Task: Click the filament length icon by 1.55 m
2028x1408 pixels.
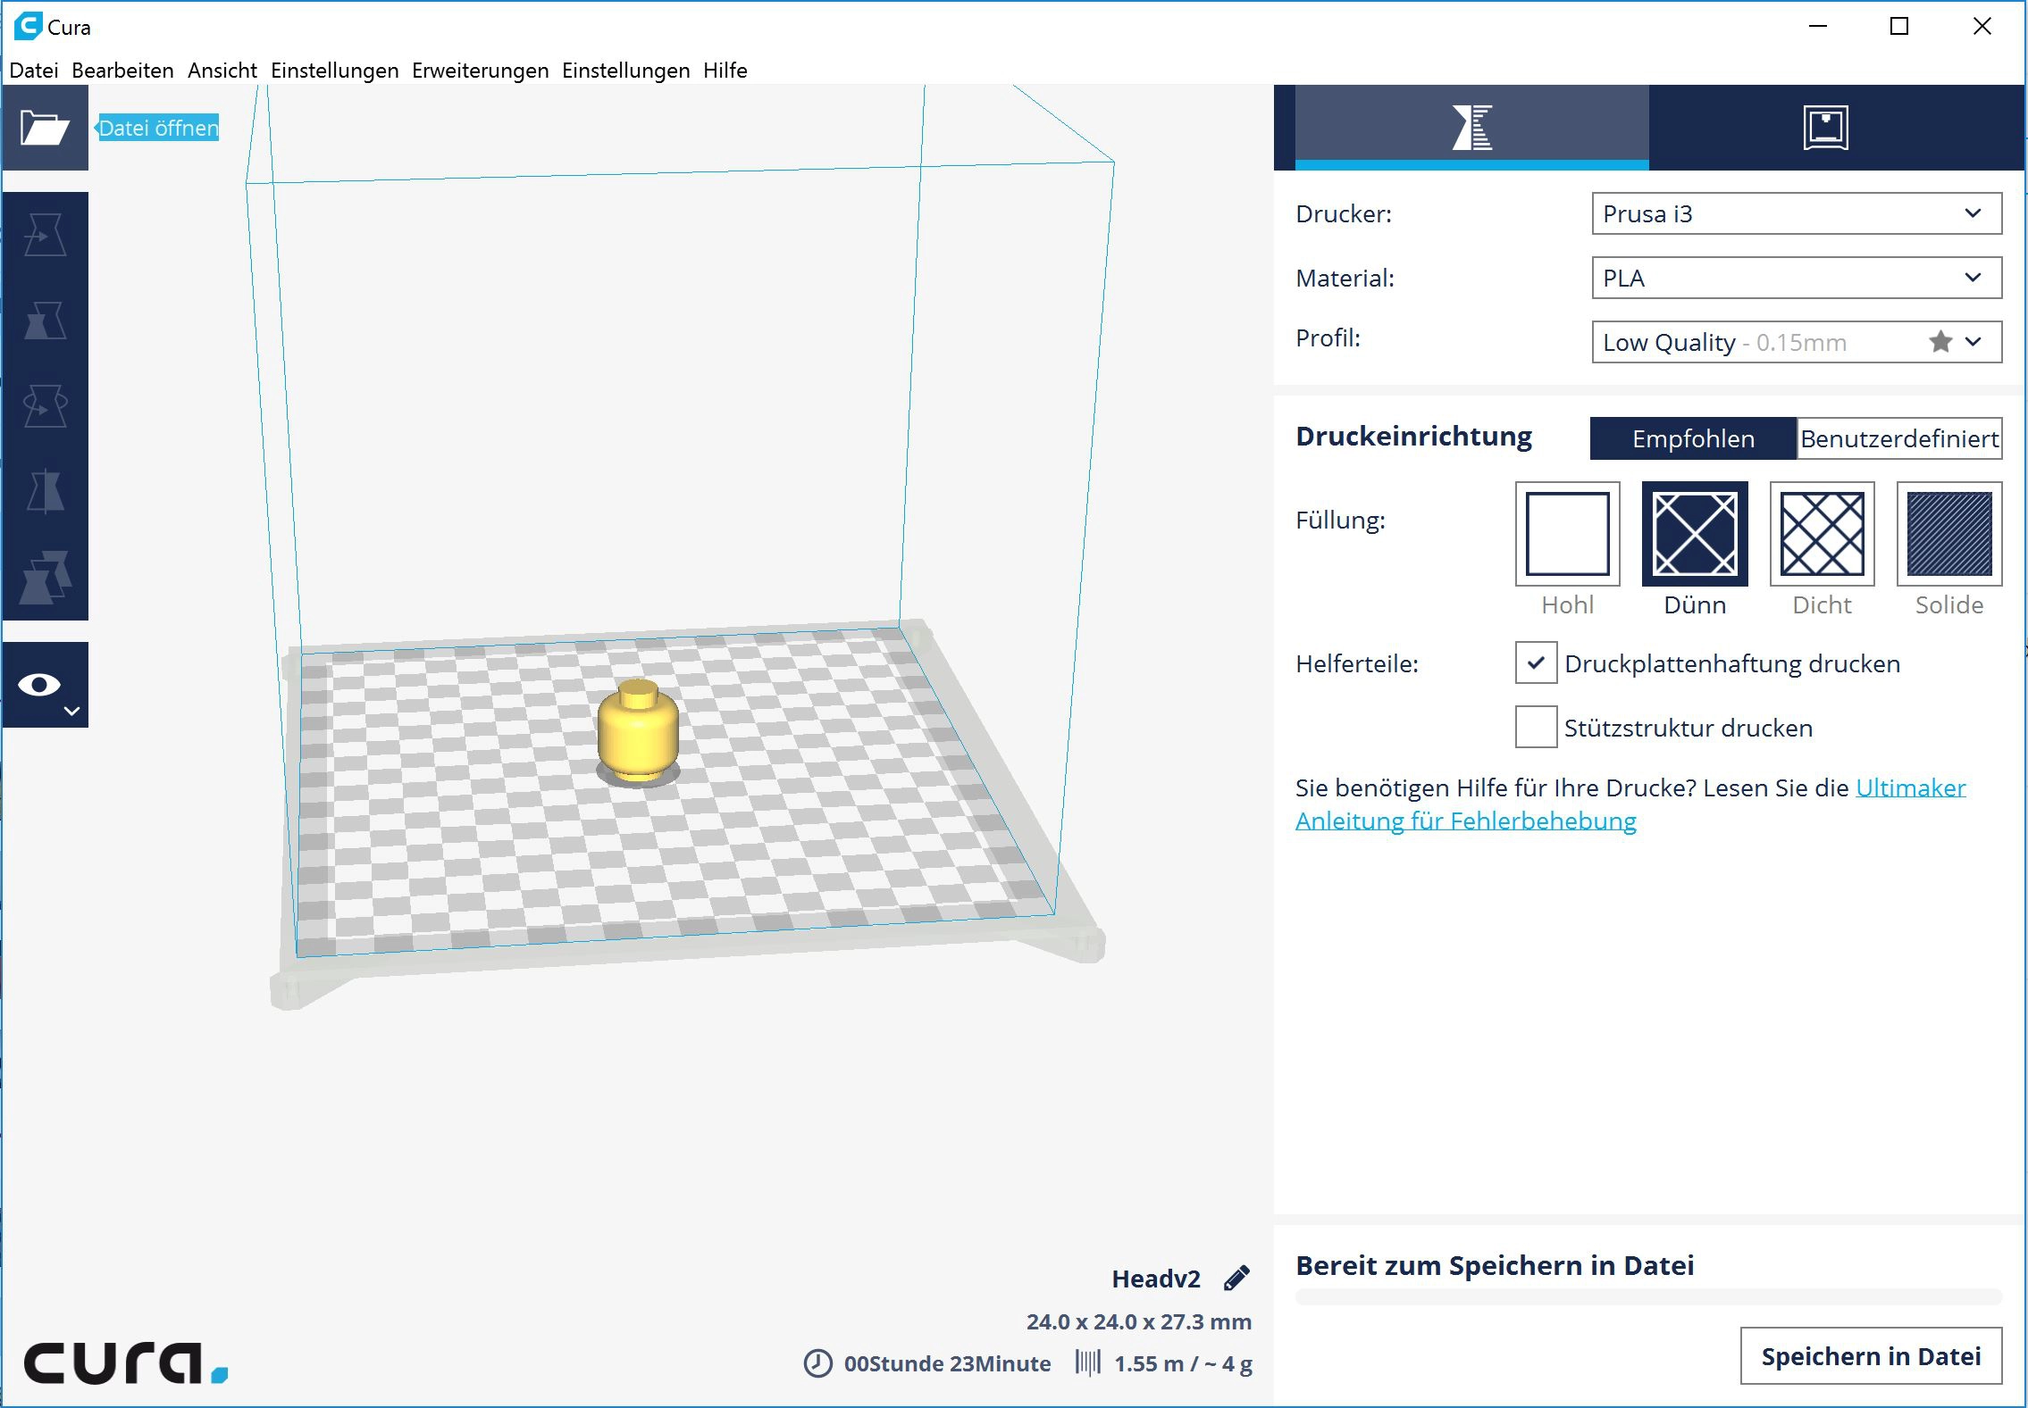Action: (x=1087, y=1362)
